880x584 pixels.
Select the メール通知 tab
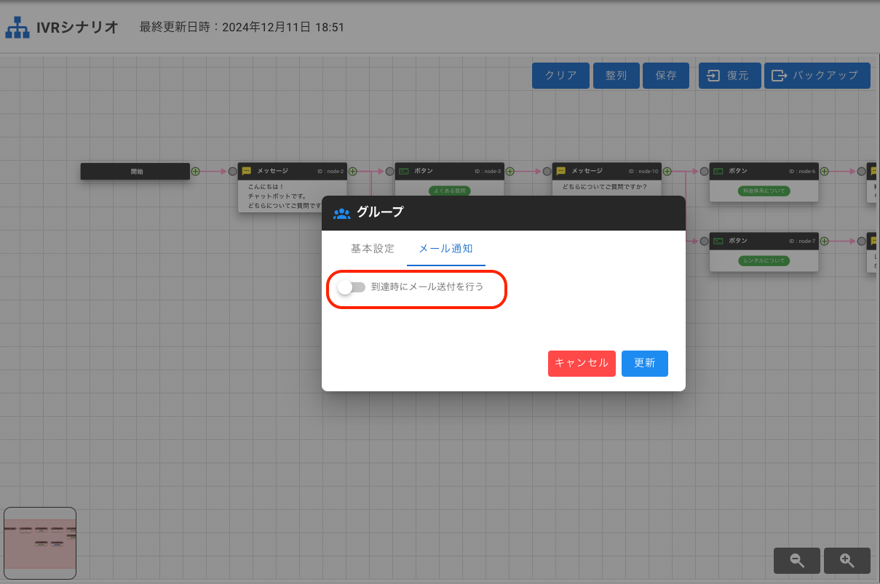click(445, 249)
